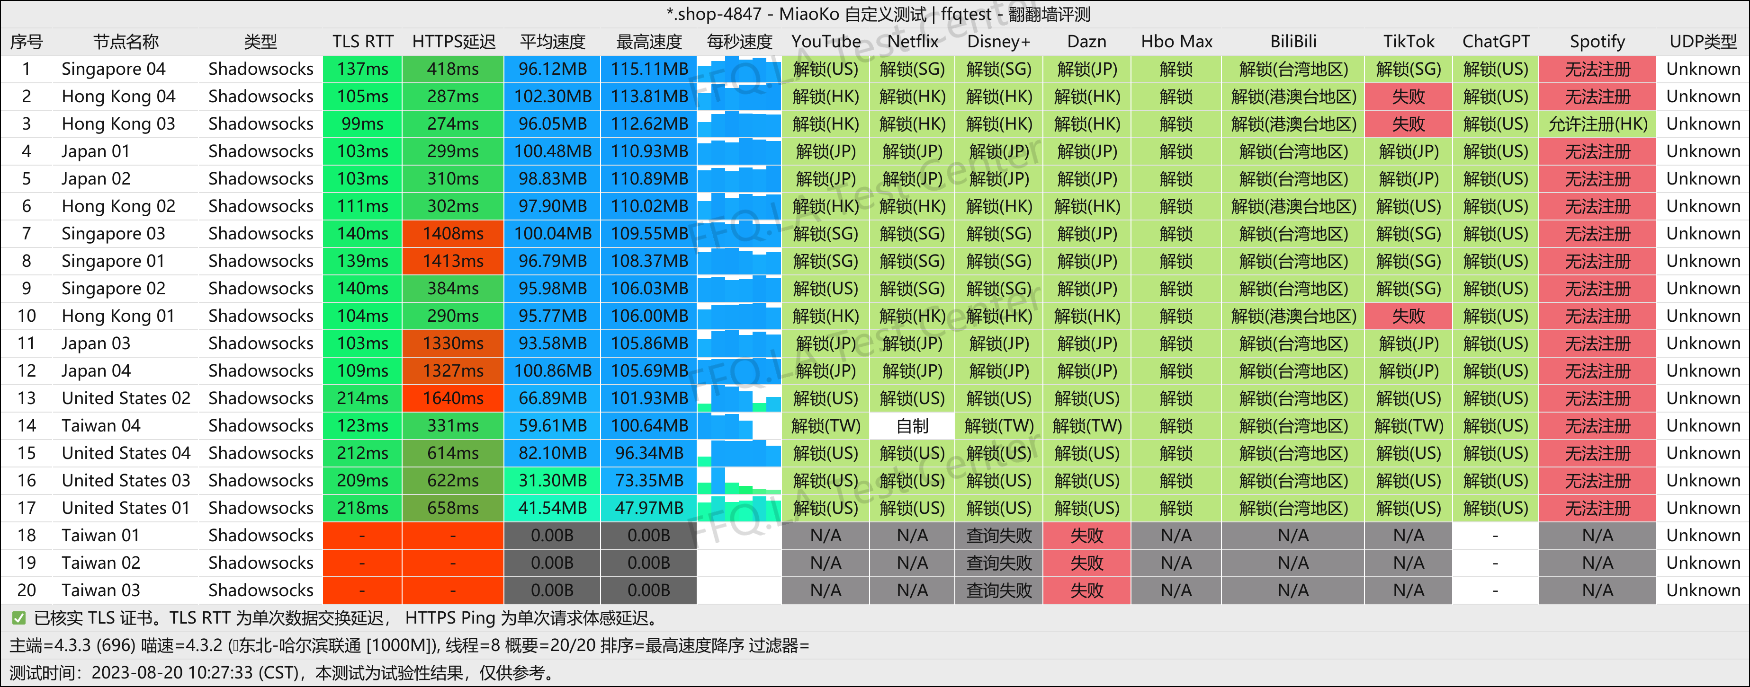This screenshot has height=687, width=1750.
Task: Select the Disney+ column header
Action: tap(999, 42)
